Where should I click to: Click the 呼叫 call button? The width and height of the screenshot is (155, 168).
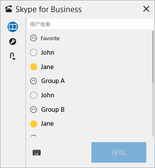119,152
